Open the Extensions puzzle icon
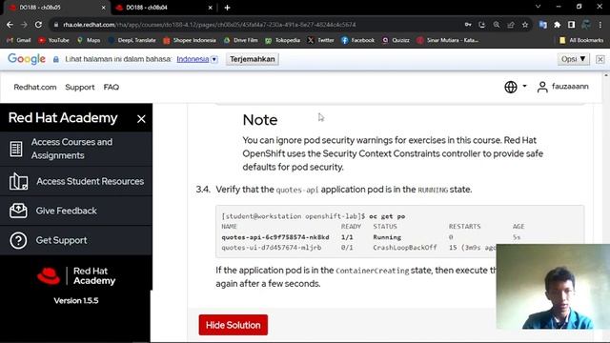The height and width of the screenshot is (343, 610). [x=557, y=25]
